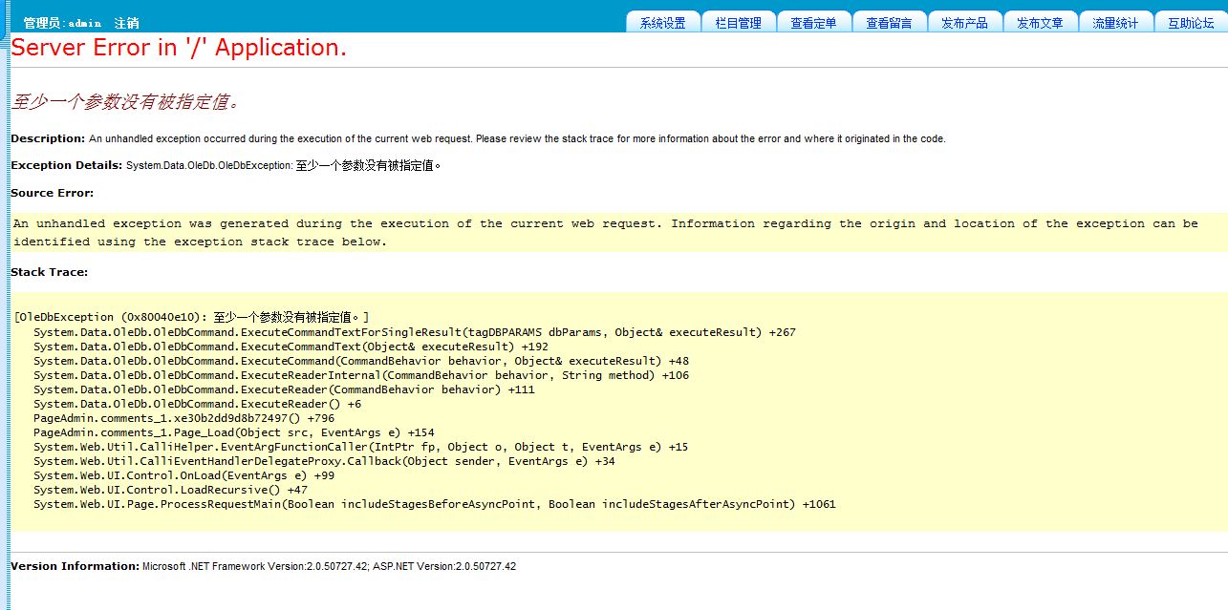Viewport: 1228px width, 610px height.
Task: Click the Description label text
Action: pyautogui.click(x=48, y=138)
